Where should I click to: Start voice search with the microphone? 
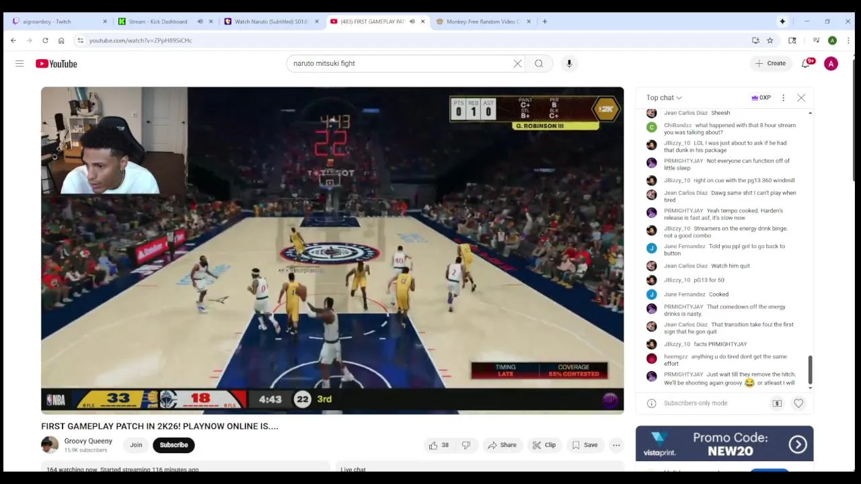(x=569, y=63)
